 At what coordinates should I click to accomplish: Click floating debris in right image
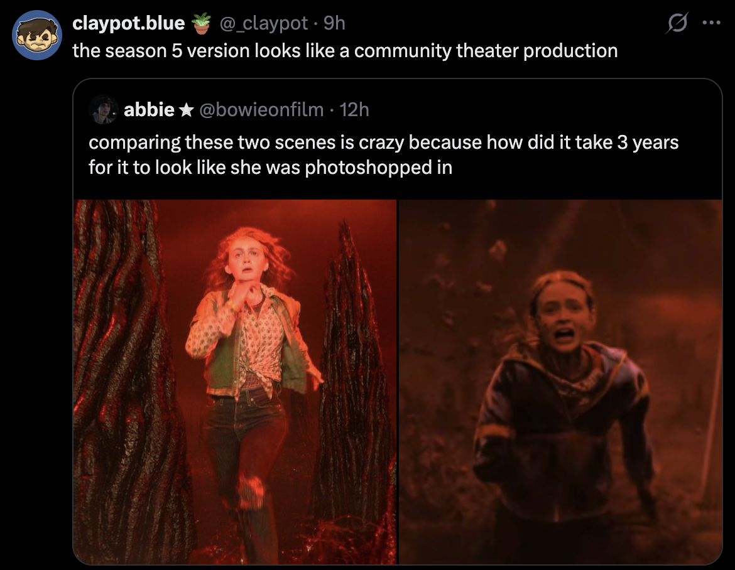point(498,250)
